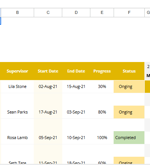Image resolution: width=150 pixels, height=165 pixels.
Task: Select the 100% progress cell
Action: [102, 138]
